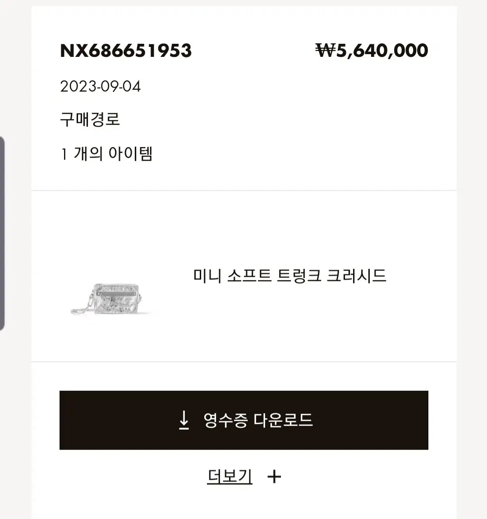Select order number NX686651953

126,51
